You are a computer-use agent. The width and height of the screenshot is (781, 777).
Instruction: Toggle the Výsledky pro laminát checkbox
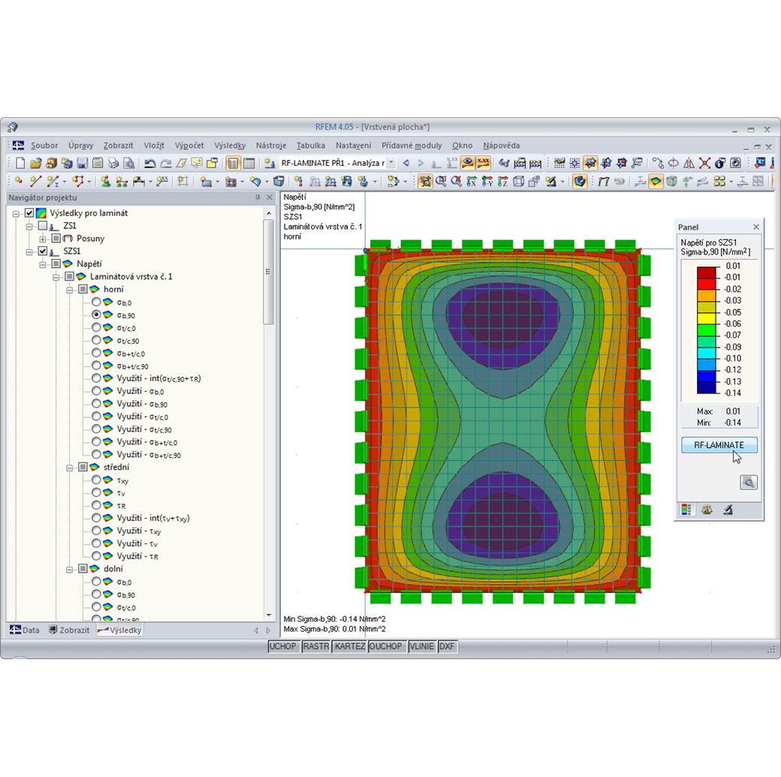coord(29,213)
